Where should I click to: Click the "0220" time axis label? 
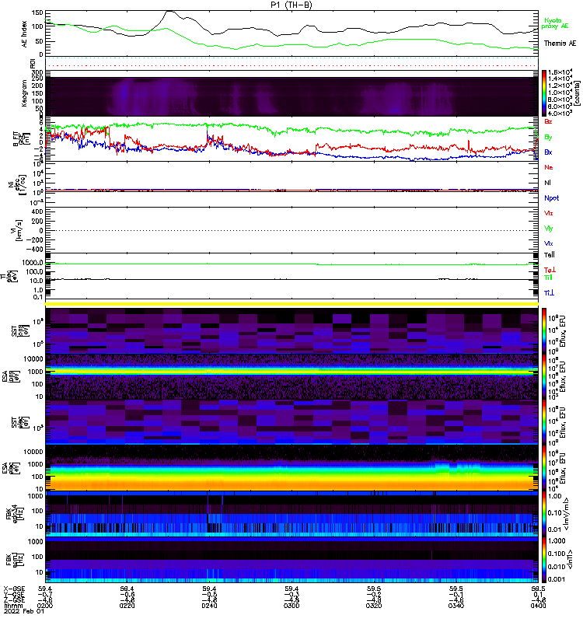coord(127,606)
